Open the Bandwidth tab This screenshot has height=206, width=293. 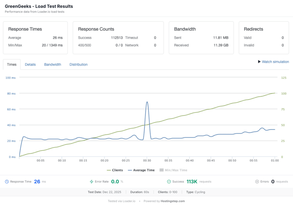click(x=53, y=64)
